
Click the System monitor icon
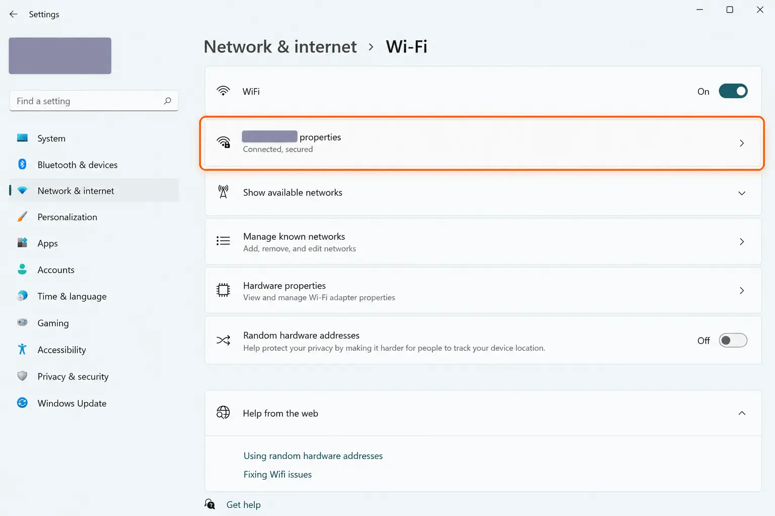22,138
